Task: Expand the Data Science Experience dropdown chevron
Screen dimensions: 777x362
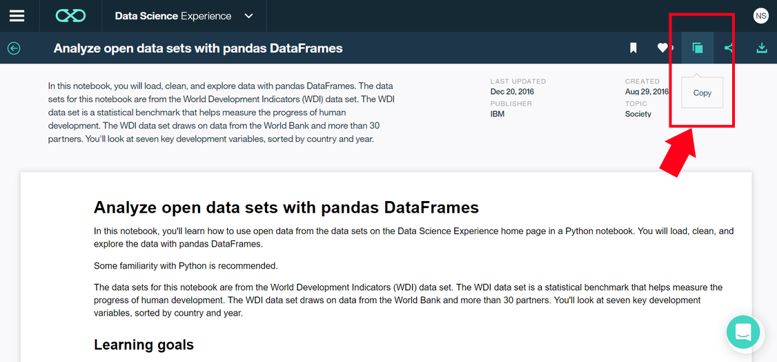Action: pos(248,16)
